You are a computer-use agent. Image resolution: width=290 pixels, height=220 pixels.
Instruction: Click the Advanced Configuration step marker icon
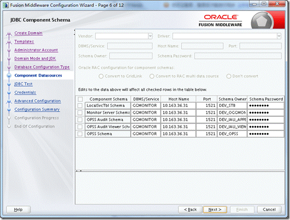coord(9,101)
